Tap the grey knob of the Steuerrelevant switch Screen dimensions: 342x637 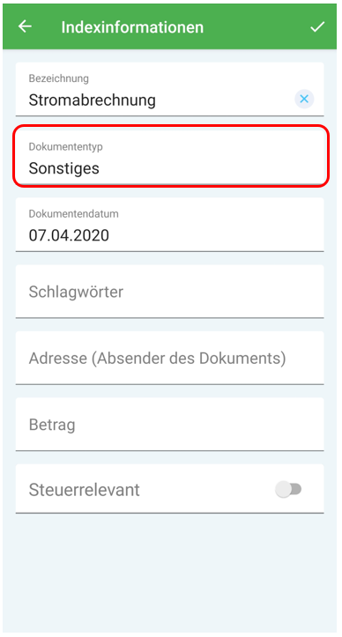pyautogui.click(x=284, y=490)
